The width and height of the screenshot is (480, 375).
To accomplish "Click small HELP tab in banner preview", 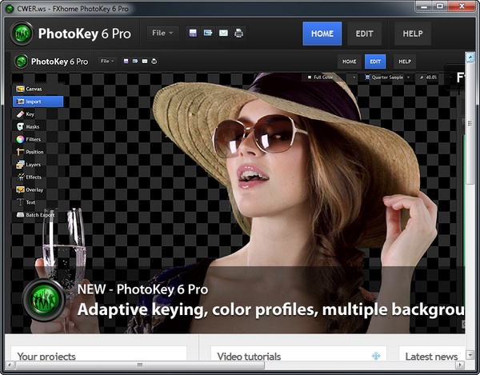I will click(x=405, y=62).
